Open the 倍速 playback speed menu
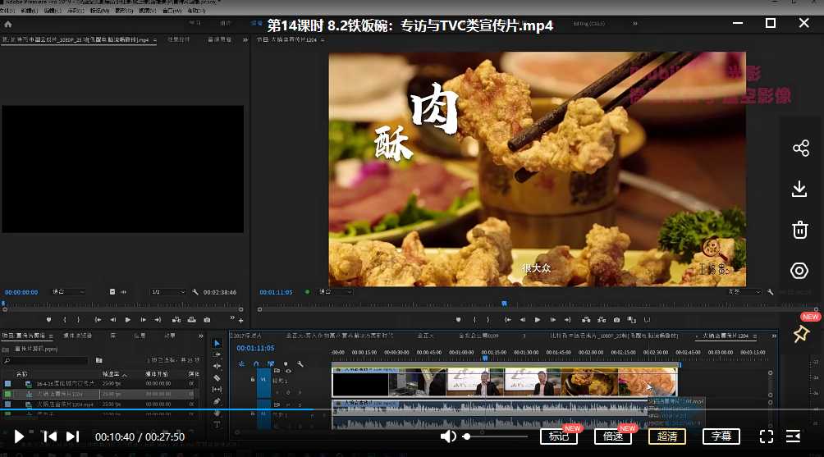This screenshot has width=824, height=457. click(613, 436)
